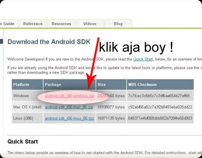Viewport: 202px width, 158px height.
Task: Select the Linux (i386) platform cell
Action: pos(23,118)
